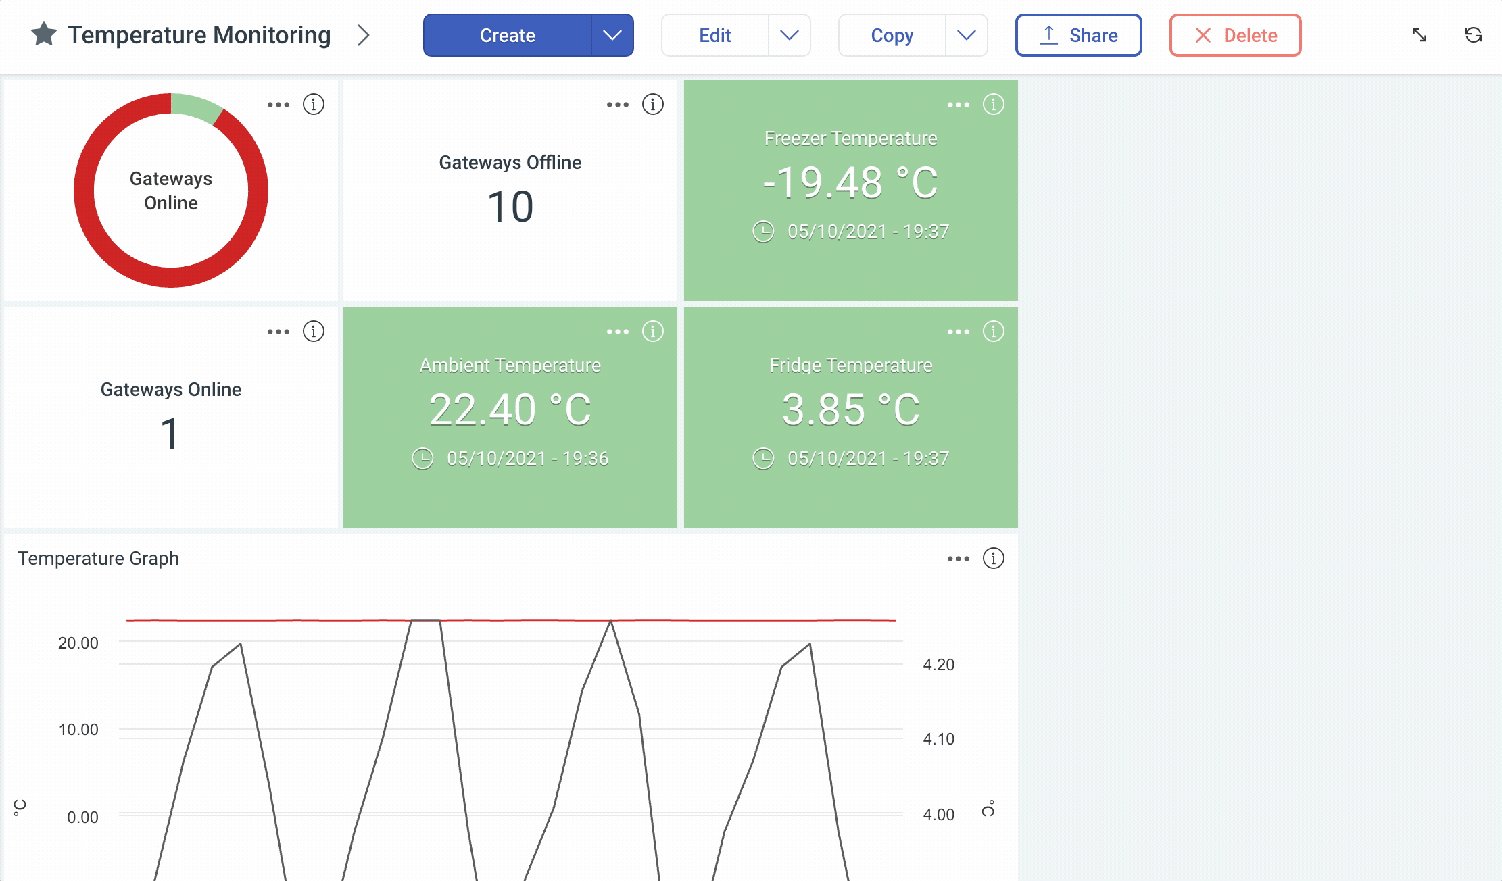Click the clock icon on Fridge Temperature timestamp
1502x881 pixels.
pyautogui.click(x=764, y=457)
